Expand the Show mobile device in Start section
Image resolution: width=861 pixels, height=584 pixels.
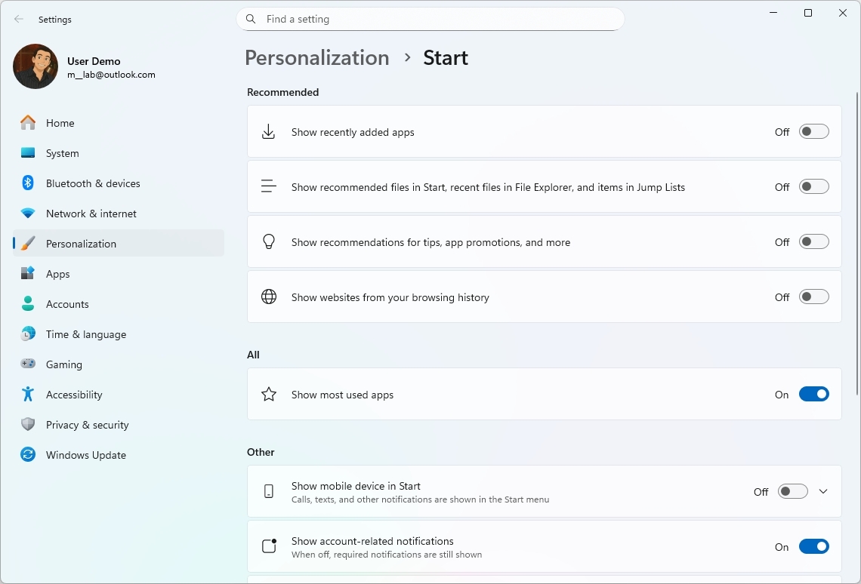tap(823, 491)
